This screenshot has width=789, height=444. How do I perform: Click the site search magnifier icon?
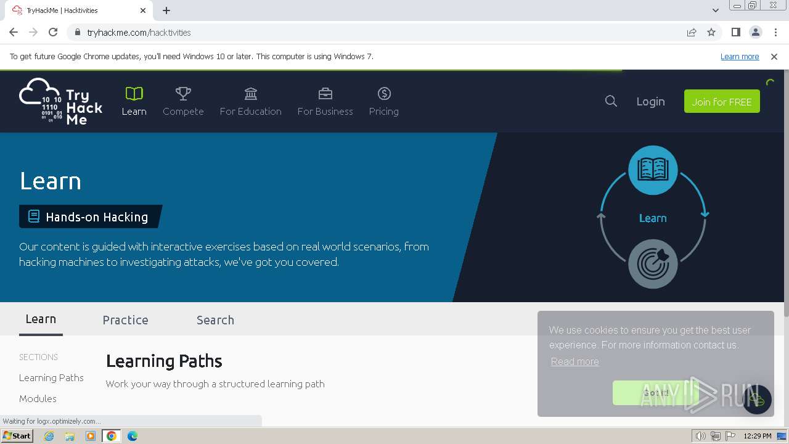point(611,101)
